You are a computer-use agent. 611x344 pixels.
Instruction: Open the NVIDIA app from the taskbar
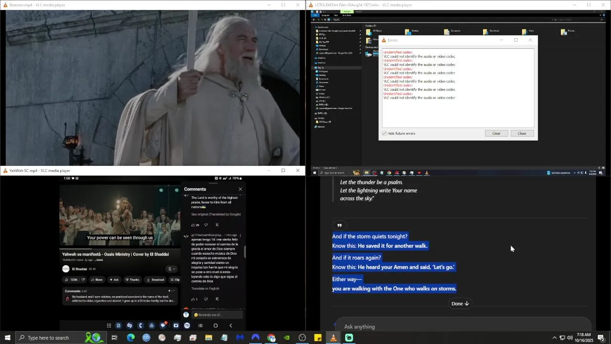[x=286, y=338]
